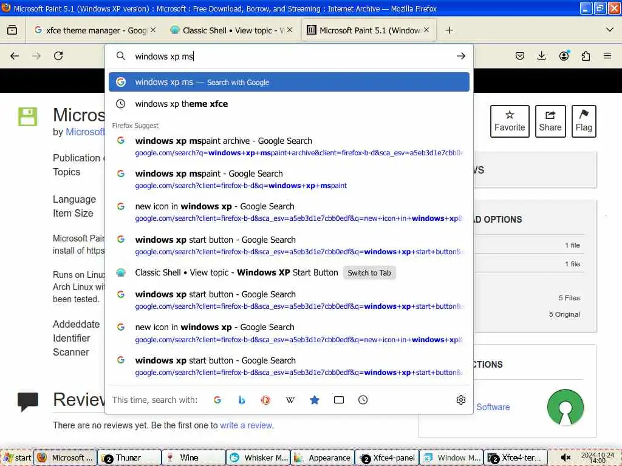This screenshot has height=466, width=622.
Task: Submit search with go arrow in address bar
Action: (x=460, y=56)
